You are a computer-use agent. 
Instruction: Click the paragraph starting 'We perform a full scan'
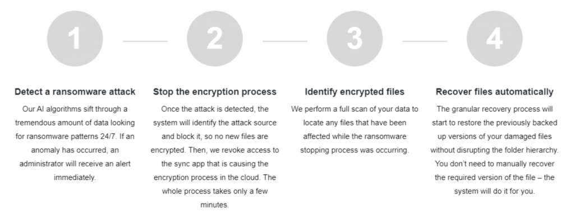(355, 130)
